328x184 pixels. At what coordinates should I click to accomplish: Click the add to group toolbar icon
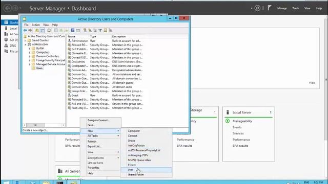[111, 31]
